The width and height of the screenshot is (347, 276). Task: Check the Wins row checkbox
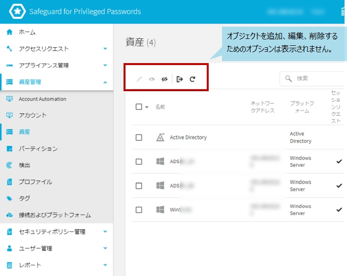(139, 209)
